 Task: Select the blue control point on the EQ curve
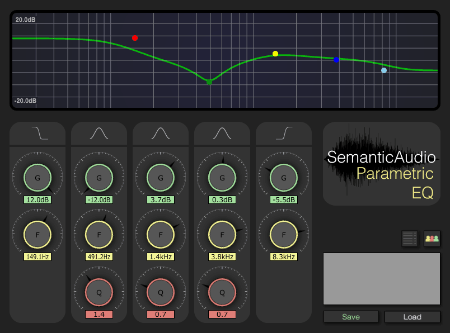[x=336, y=59]
